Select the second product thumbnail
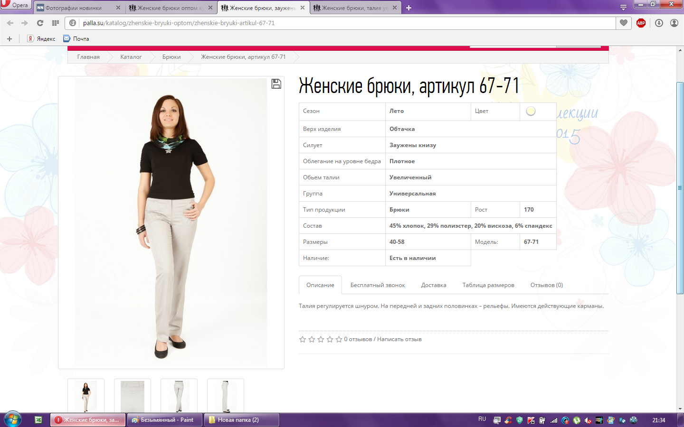684x427 pixels. point(133,396)
